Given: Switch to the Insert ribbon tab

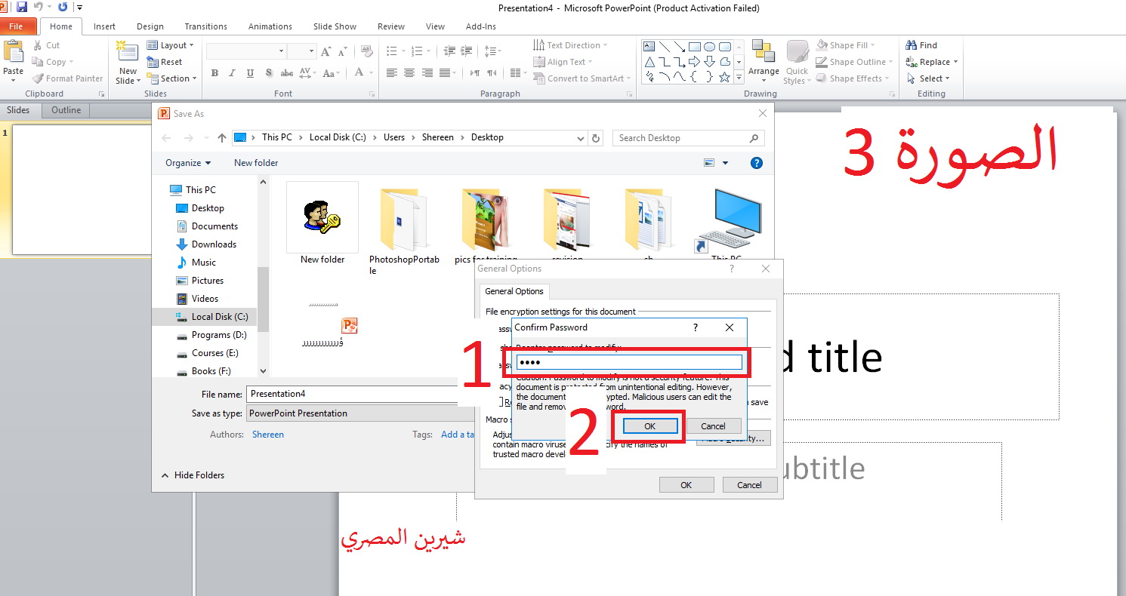Looking at the screenshot, I should pyautogui.click(x=104, y=26).
